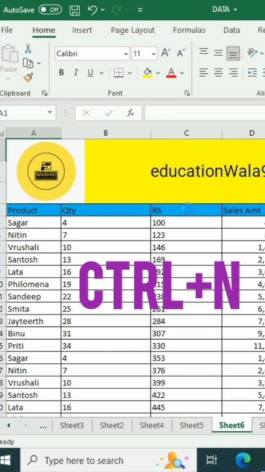This screenshot has width=265, height=472.
Task: Open the Calibri font name dropdown
Action: (x=126, y=54)
